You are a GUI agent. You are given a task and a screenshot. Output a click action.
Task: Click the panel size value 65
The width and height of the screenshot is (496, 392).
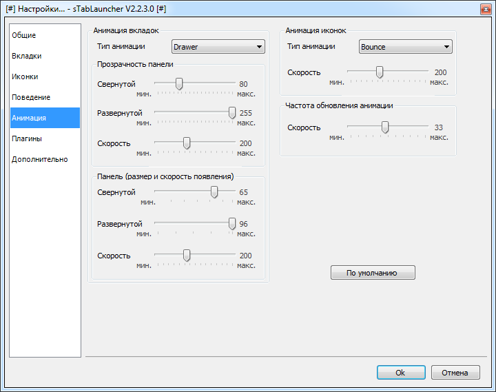pos(243,192)
